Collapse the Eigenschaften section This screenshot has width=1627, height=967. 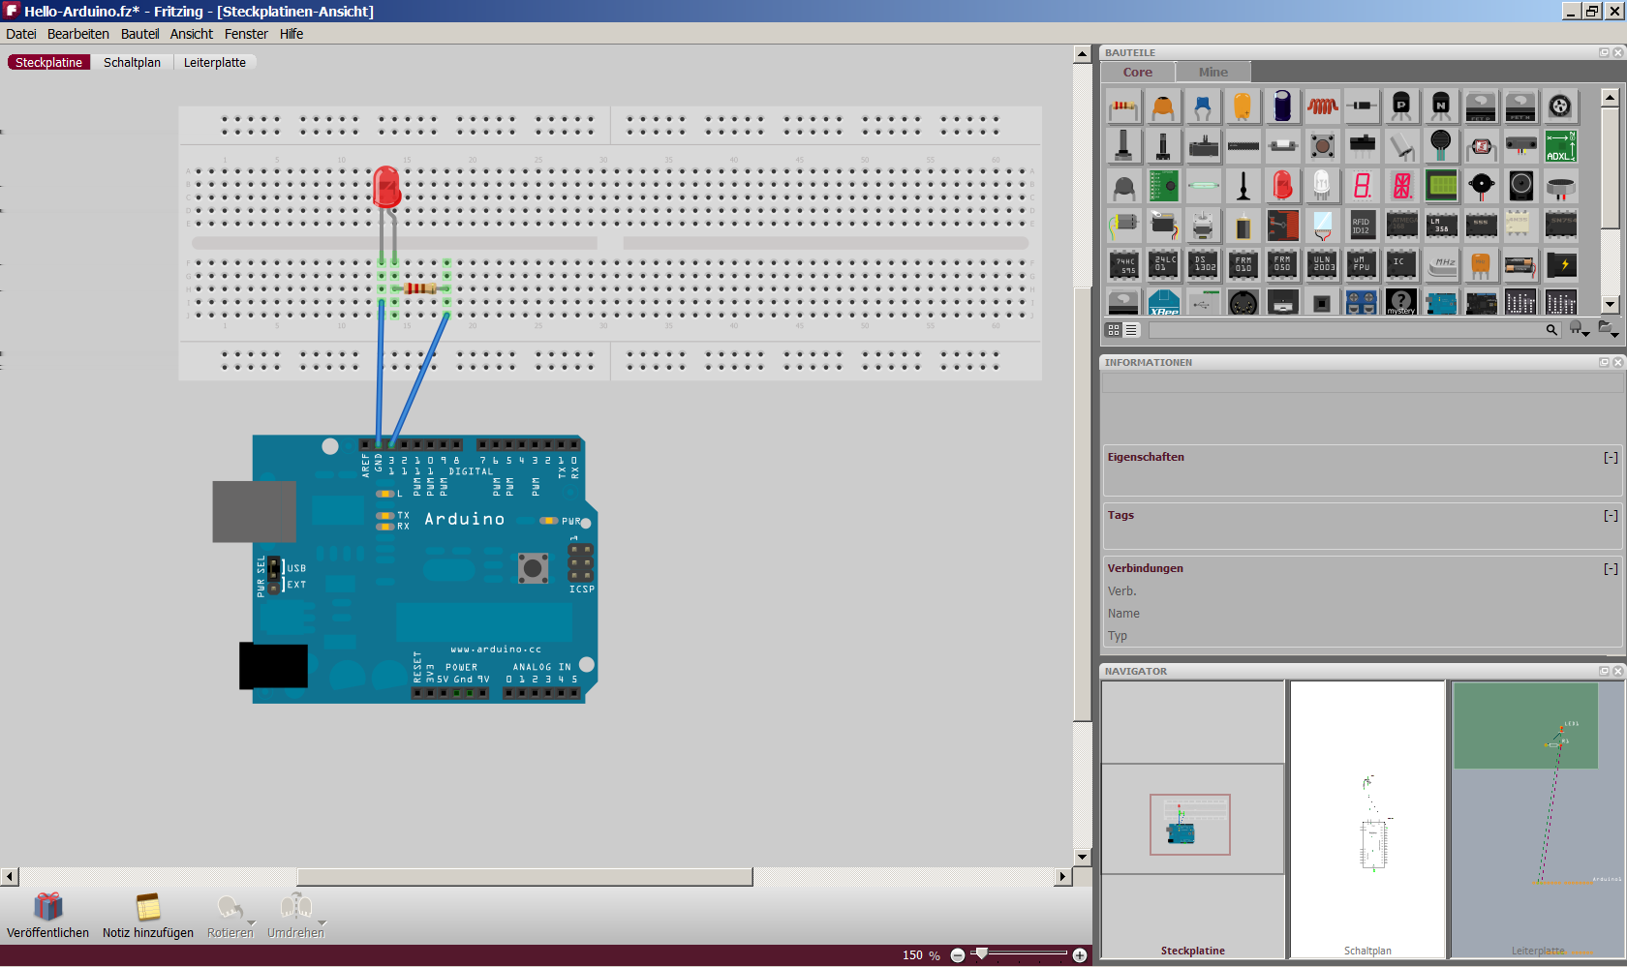point(1611,458)
